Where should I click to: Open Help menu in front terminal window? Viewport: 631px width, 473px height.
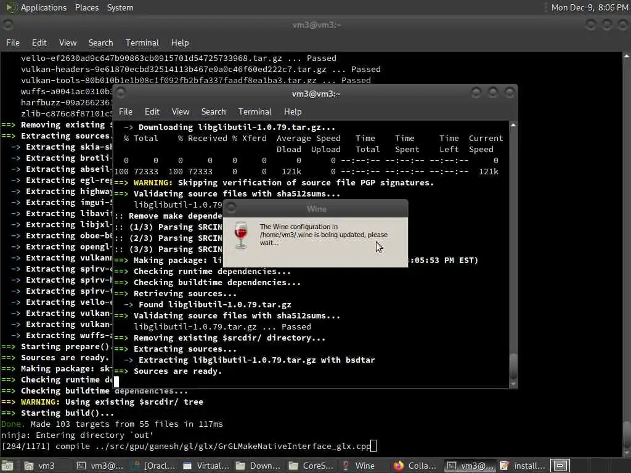[293, 112]
